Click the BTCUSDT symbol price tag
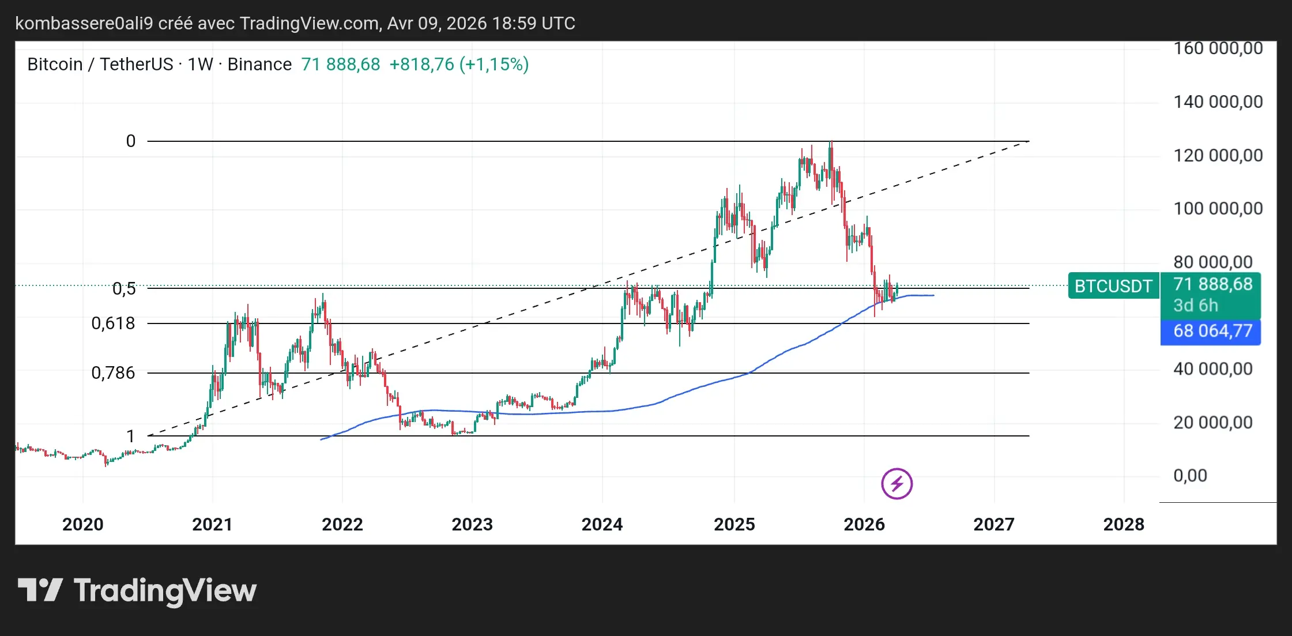The width and height of the screenshot is (1292, 636). tap(1113, 286)
